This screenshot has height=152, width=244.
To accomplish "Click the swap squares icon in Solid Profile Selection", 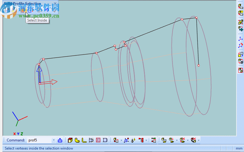I will [14, 10].
